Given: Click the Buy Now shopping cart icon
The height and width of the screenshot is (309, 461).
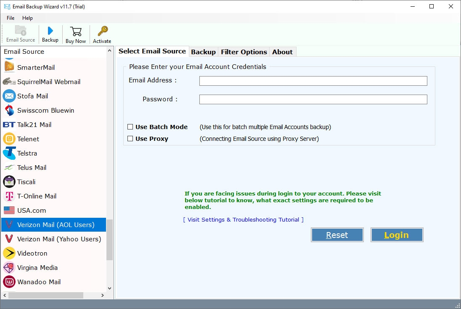Looking at the screenshot, I should click(x=76, y=32).
